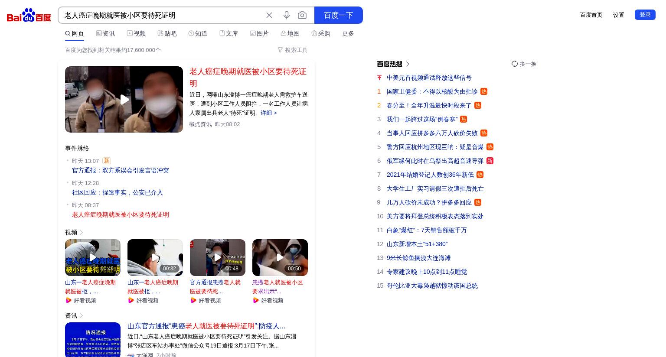
Task: Play the 00:48 video thumbnail
Action: click(218, 257)
